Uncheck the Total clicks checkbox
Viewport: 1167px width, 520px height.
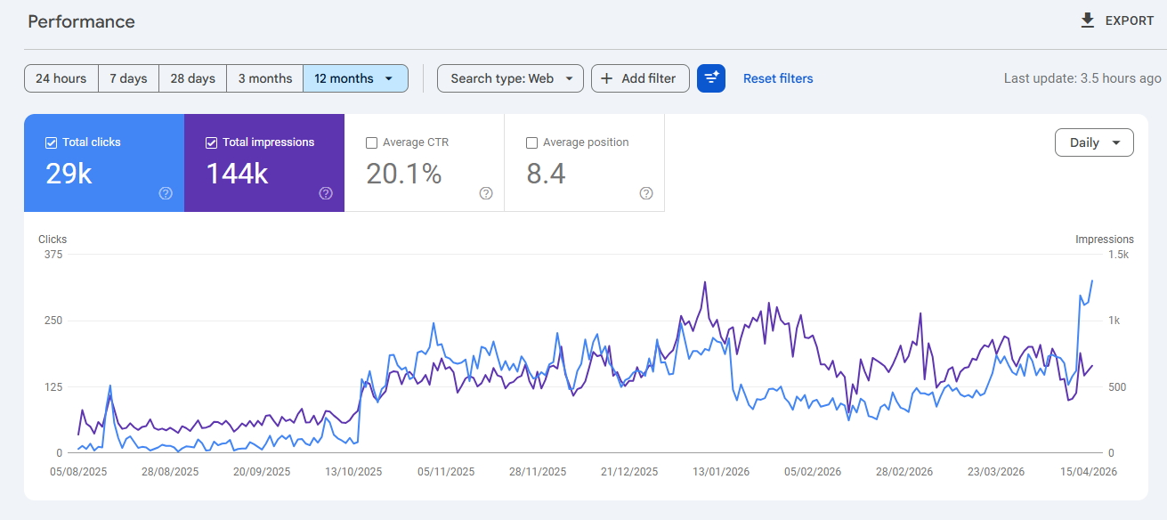tap(51, 142)
